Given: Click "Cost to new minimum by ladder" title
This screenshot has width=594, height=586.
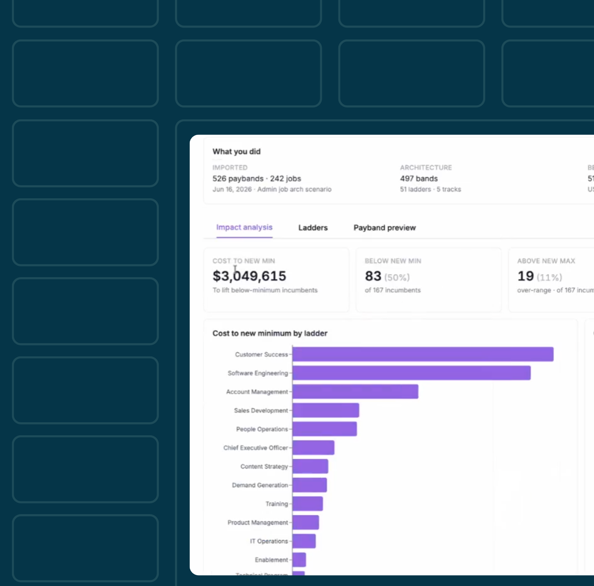Looking at the screenshot, I should [270, 333].
